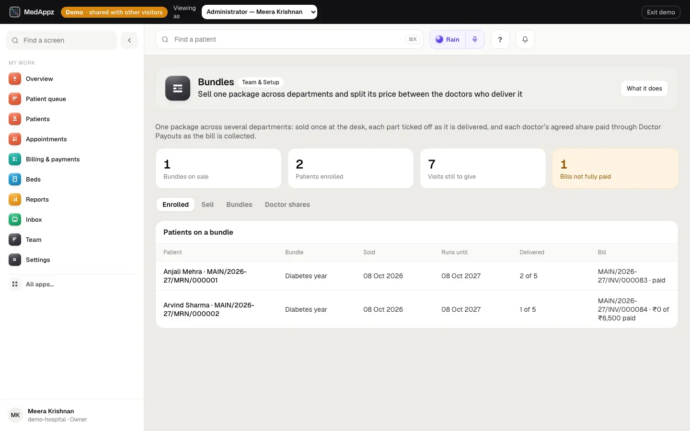
Task: Click the microphone voice input icon
Action: coord(475,39)
